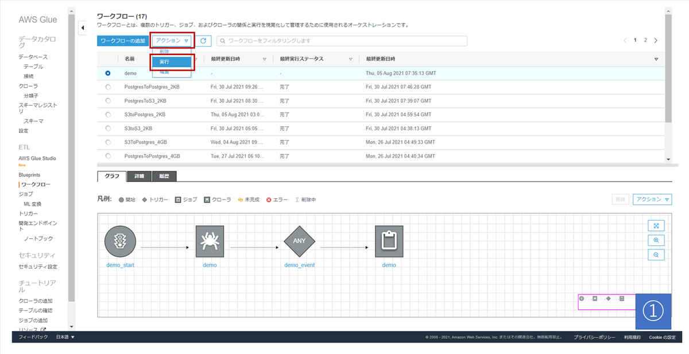Click the last column sort arrow

click(x=656, y=59)
